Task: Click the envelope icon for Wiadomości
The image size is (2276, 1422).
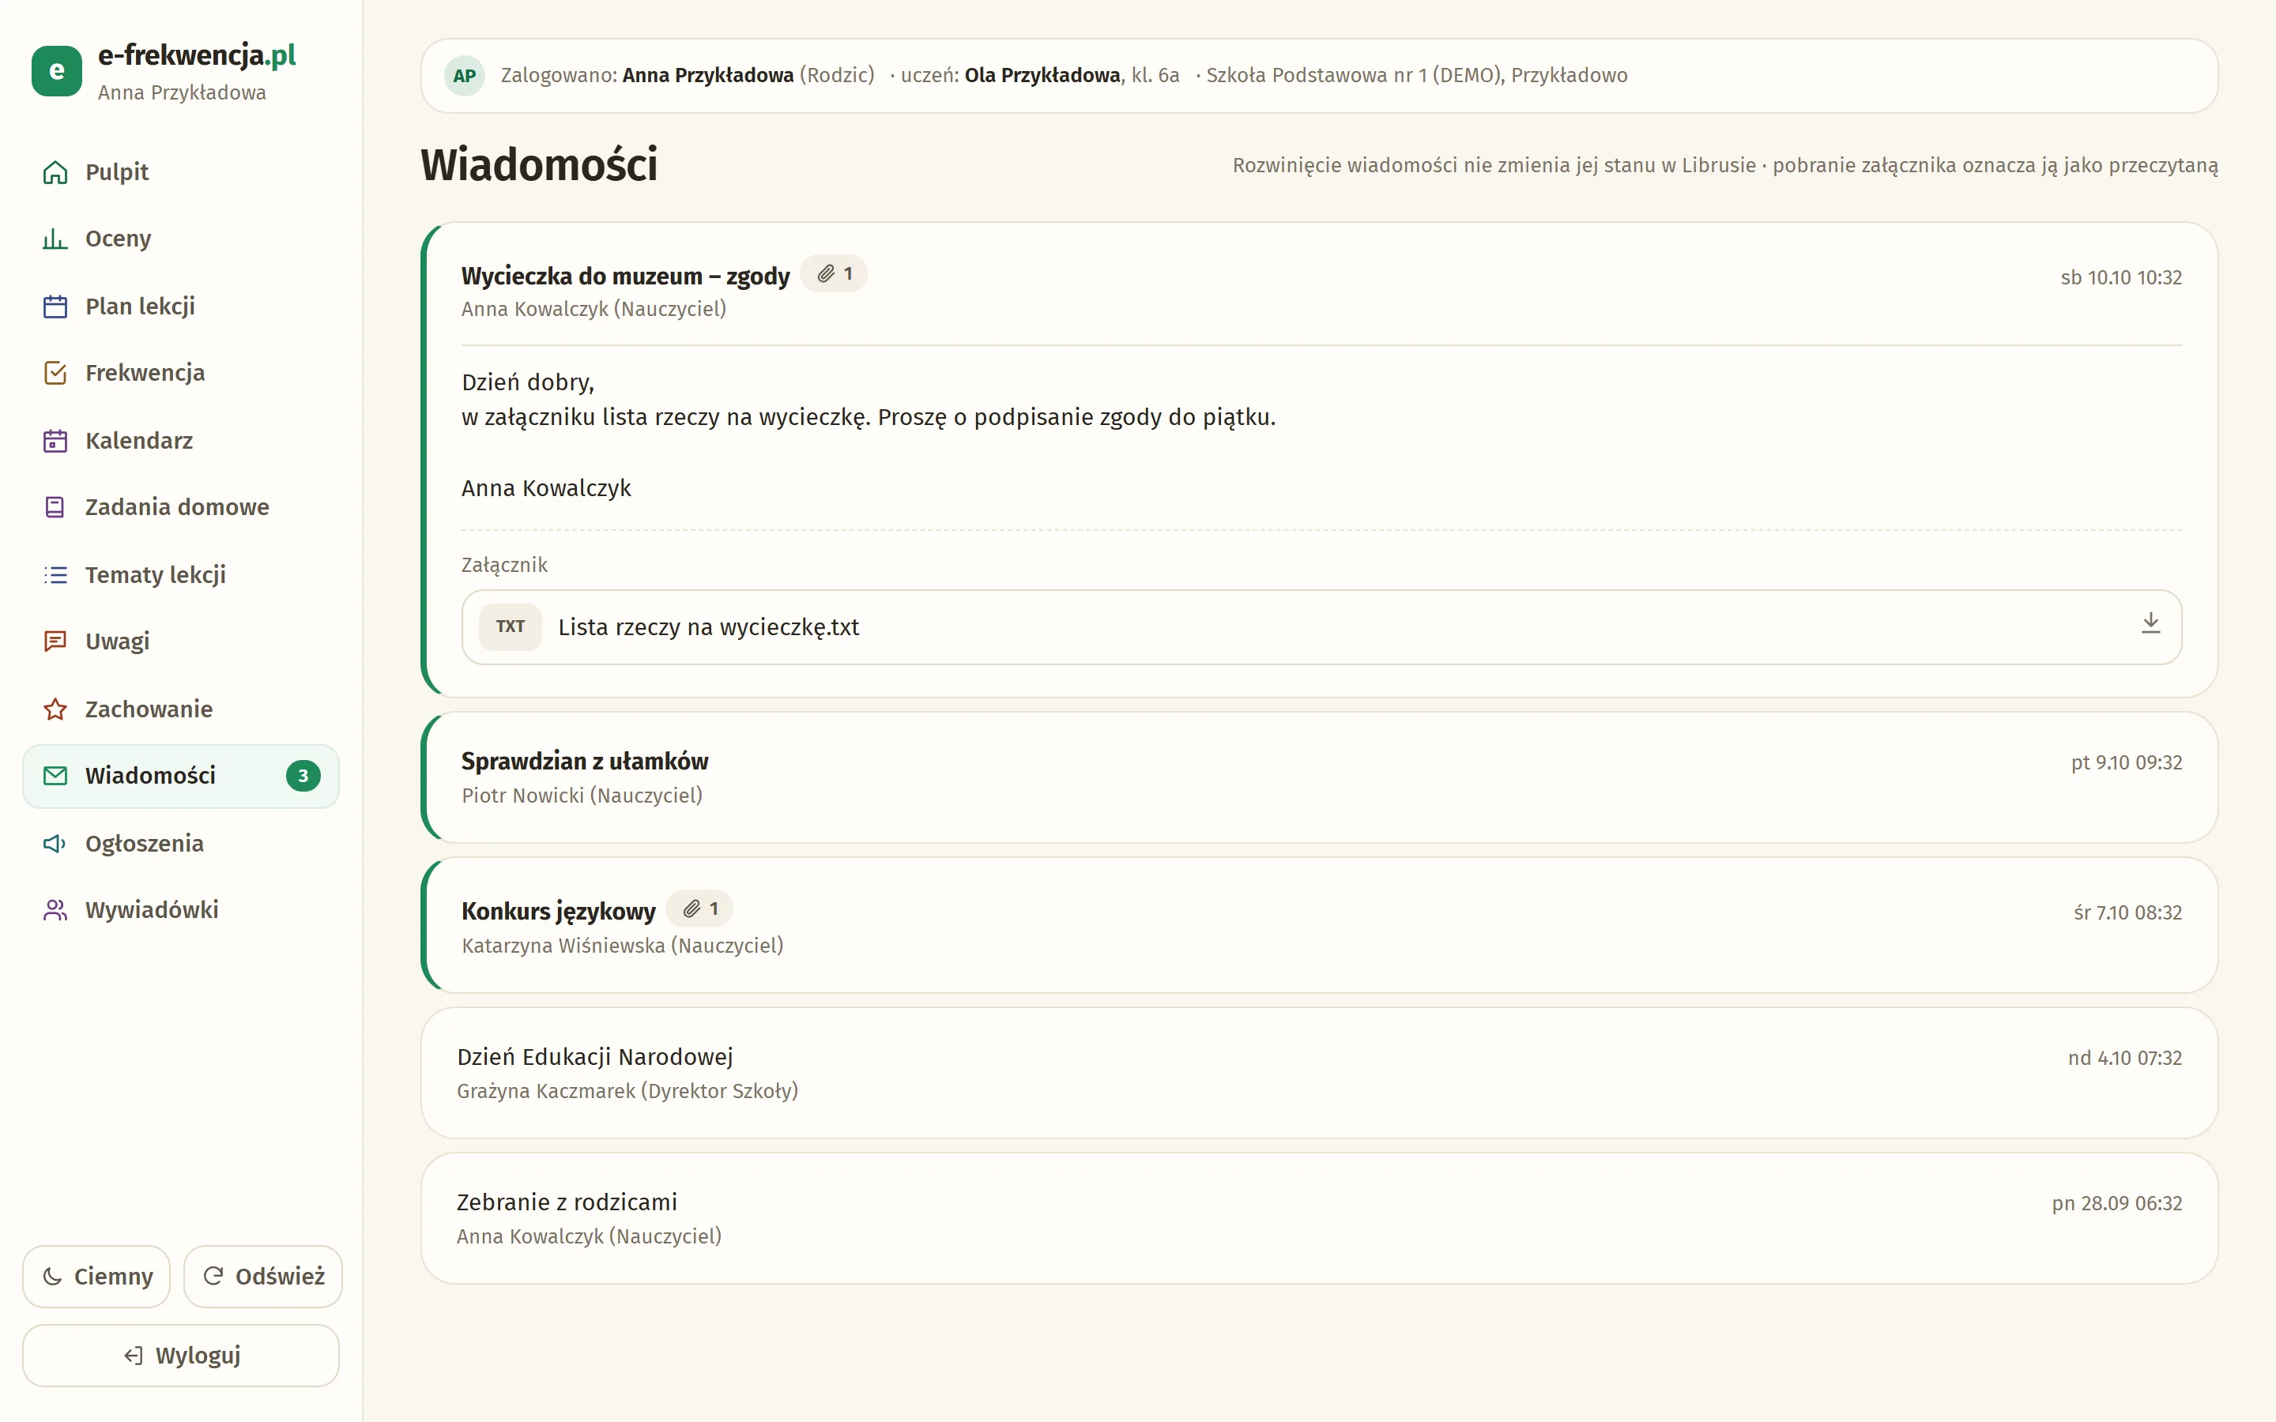Action: 55,776
